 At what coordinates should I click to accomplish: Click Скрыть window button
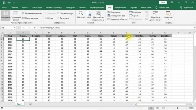134,16
